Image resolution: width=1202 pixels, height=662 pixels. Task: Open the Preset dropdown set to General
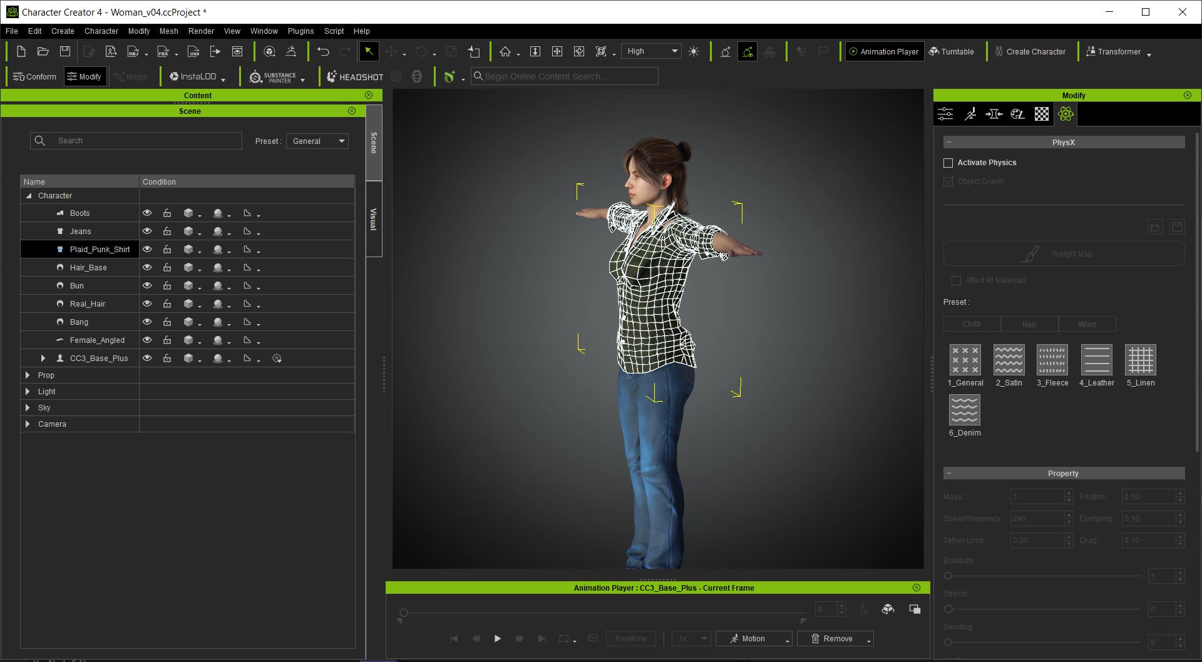pyautogui.click(x=317, y=141)
